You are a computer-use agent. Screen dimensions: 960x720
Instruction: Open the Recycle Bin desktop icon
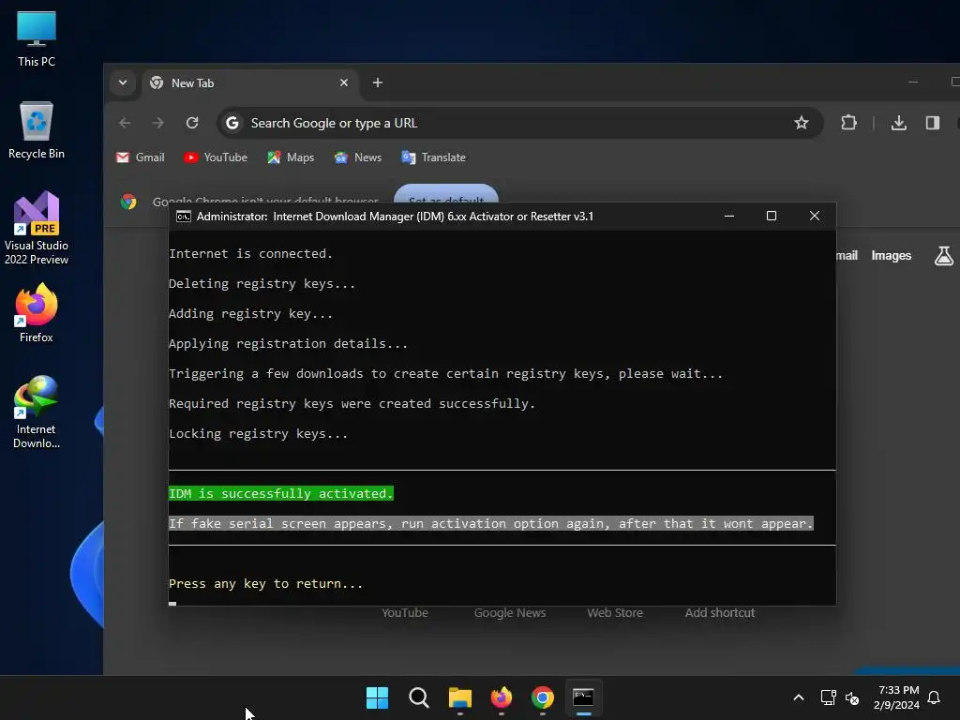(x=37, y=129)
